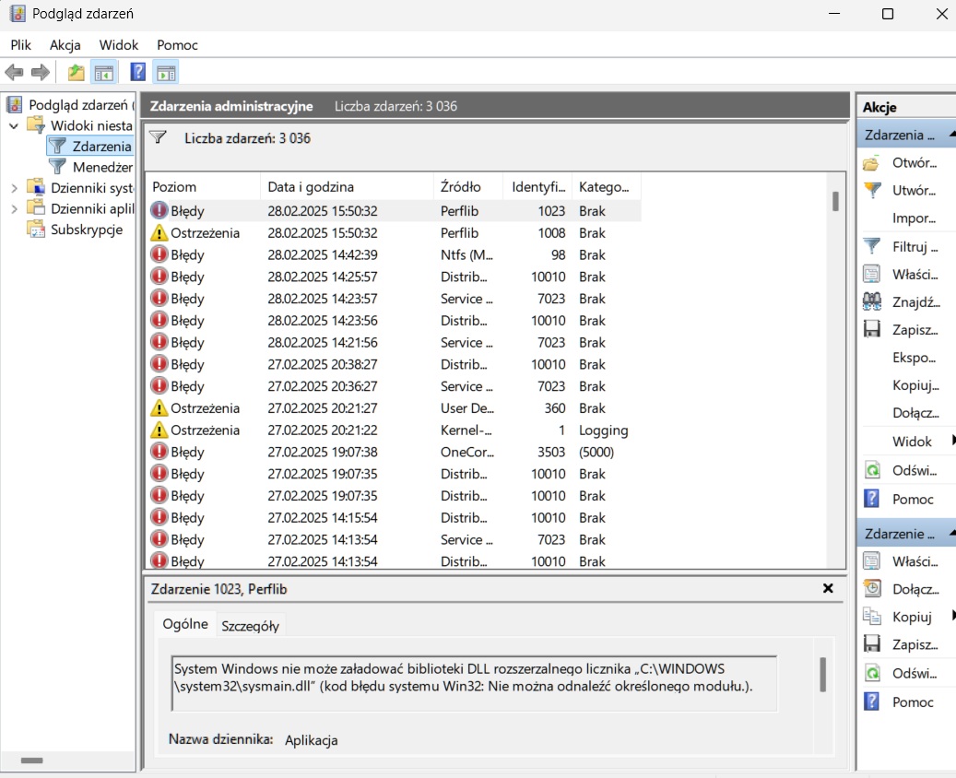
Task: Toggle the Action pane toolbar icon
Action: pyautogui.click(x=166, y=73)
